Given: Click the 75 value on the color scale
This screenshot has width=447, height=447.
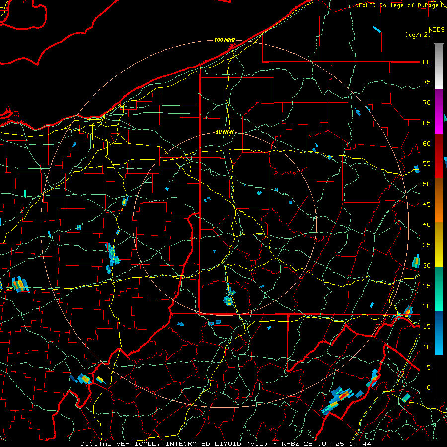Looking at the screenshot, I should pyautogui.click(x=427, y=82).
